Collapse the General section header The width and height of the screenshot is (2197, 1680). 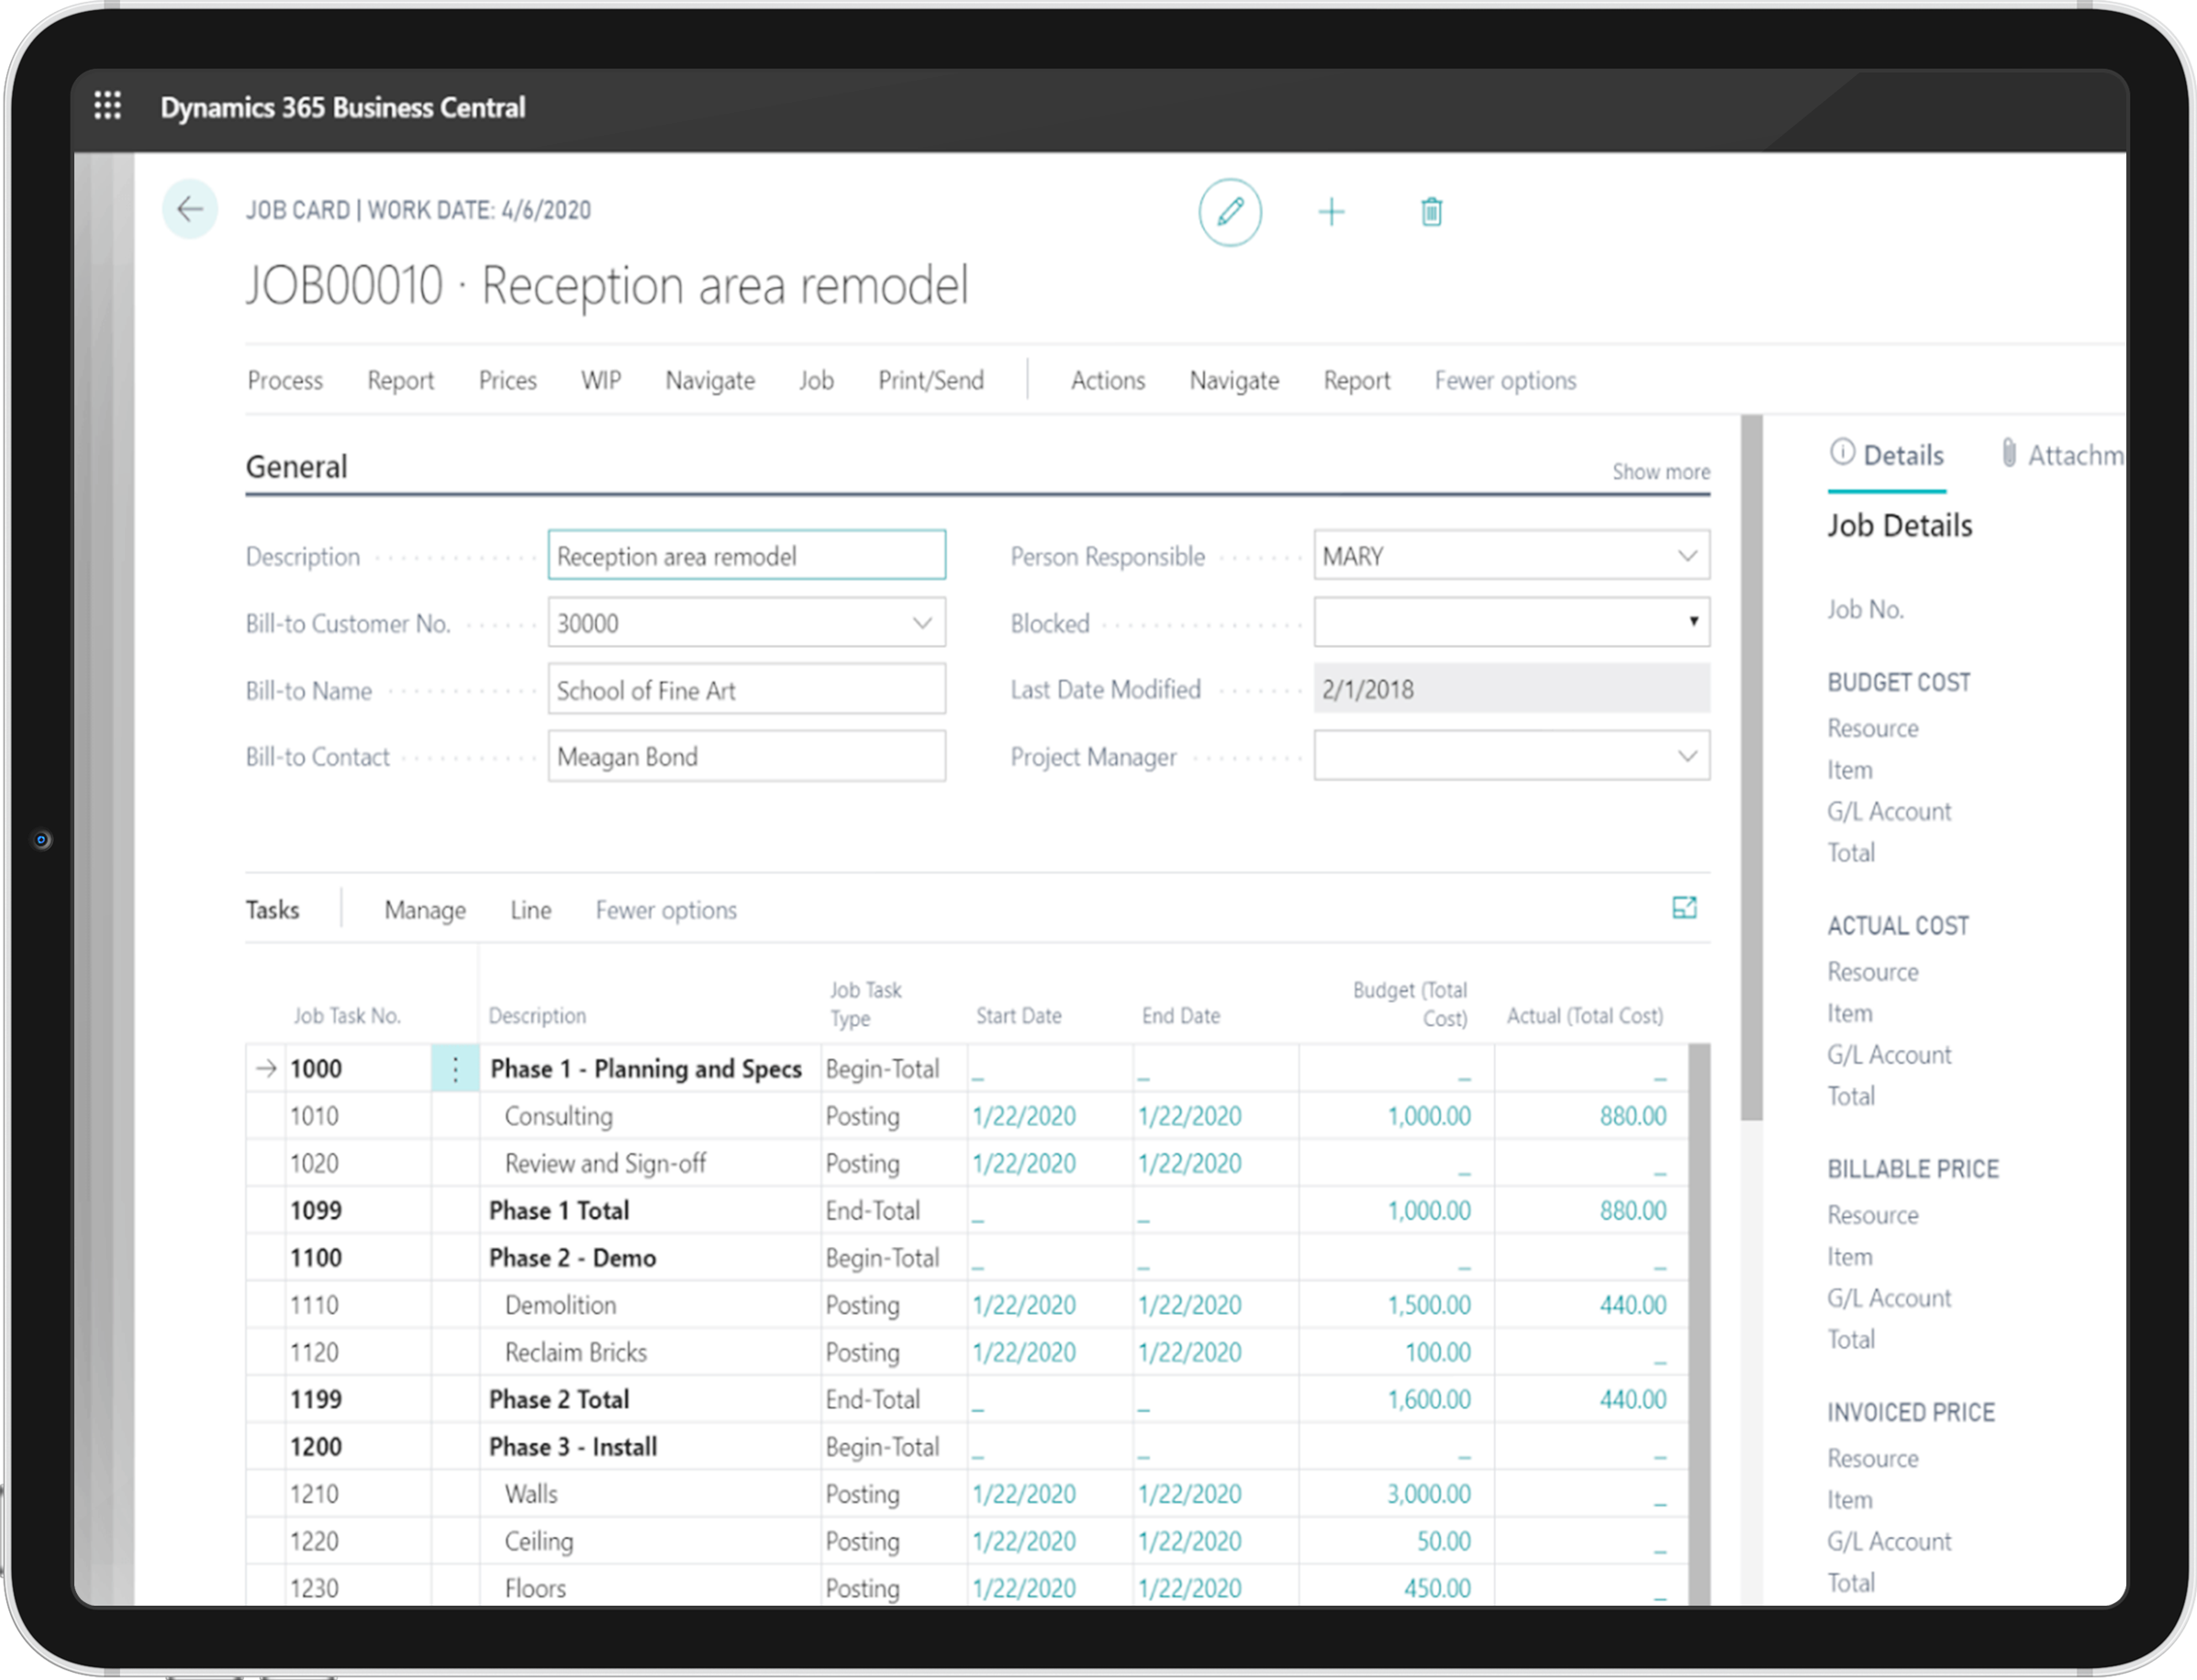pos(297,467)
